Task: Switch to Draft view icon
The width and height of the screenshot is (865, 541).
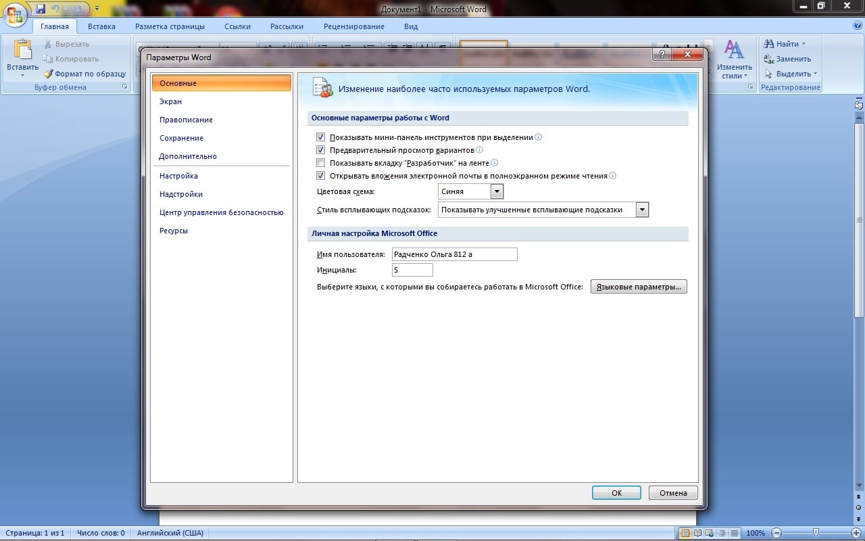Action: [735, 533]
